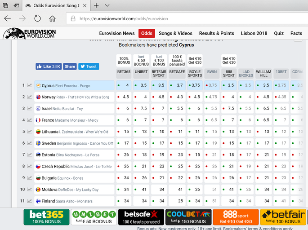Open Estonia odds history chart icon
Screen dimensions: 308x230
click(29, 155)
